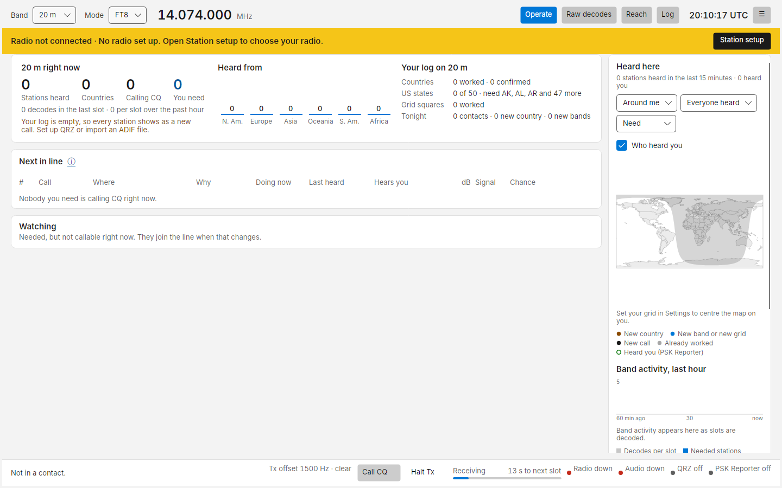
Task: Click the Europe heard-from count
Action: point(261,109)
